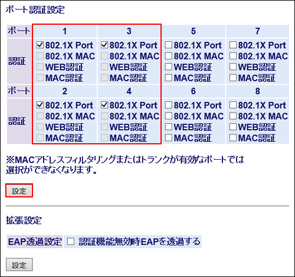Image resolution: width=295 pixels, height=277 pixels.
Task: Click port number 2 header cell
Action: 65,91
